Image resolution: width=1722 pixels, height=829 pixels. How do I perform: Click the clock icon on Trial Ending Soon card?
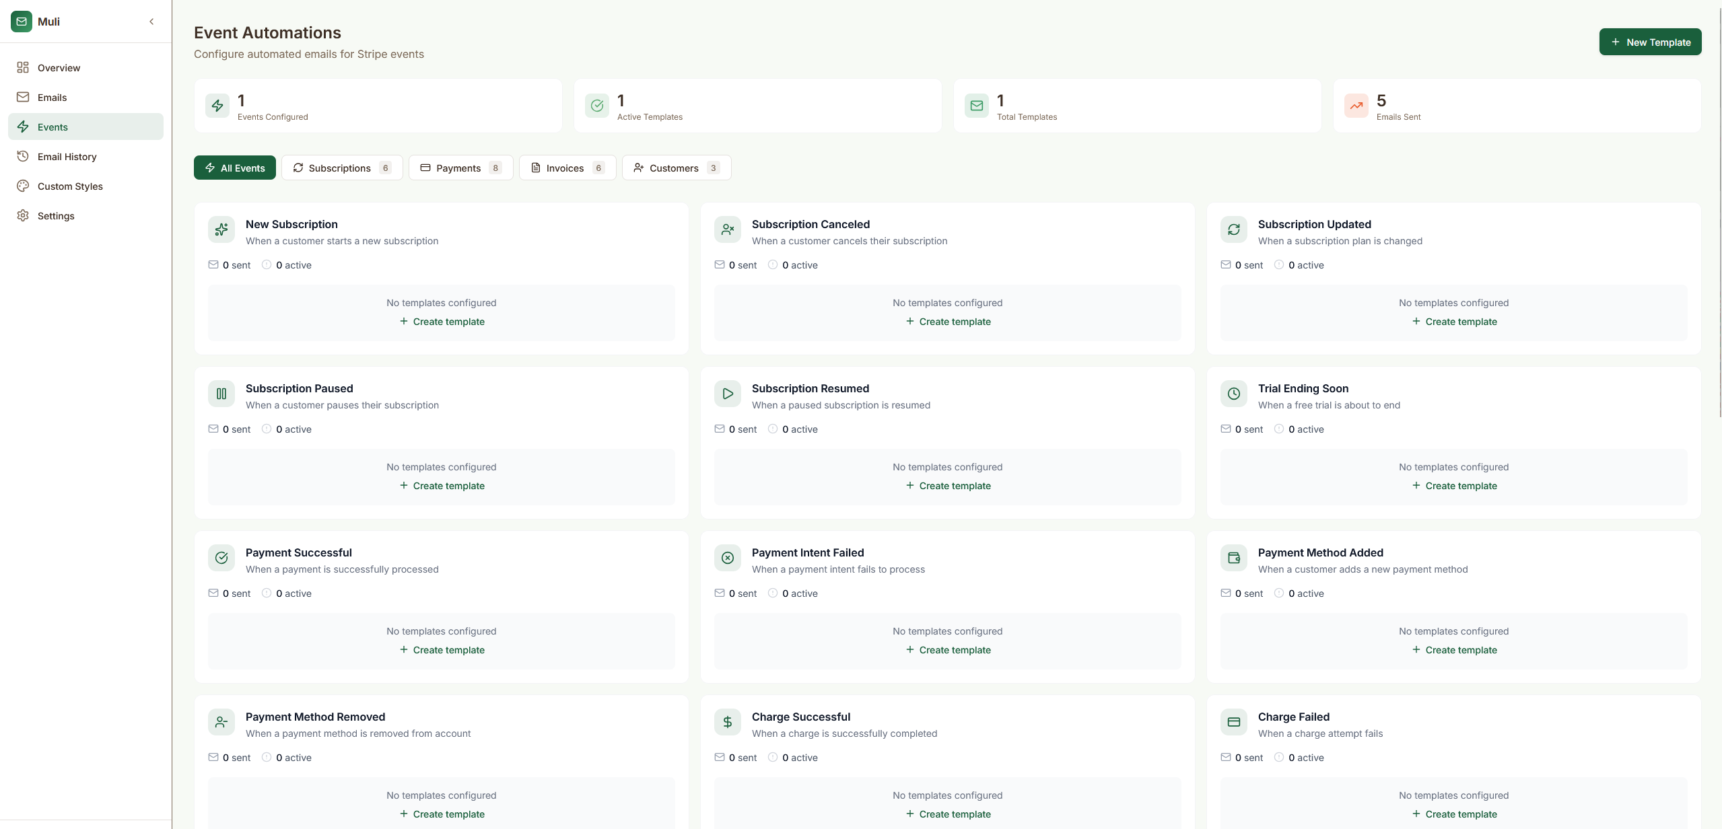[x=1233, y=393]
